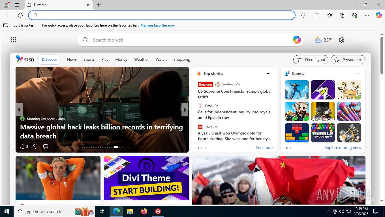The width and height of the screenshot is (385, 217).
Task: Refresh the current page
Action: pos(20,15)
